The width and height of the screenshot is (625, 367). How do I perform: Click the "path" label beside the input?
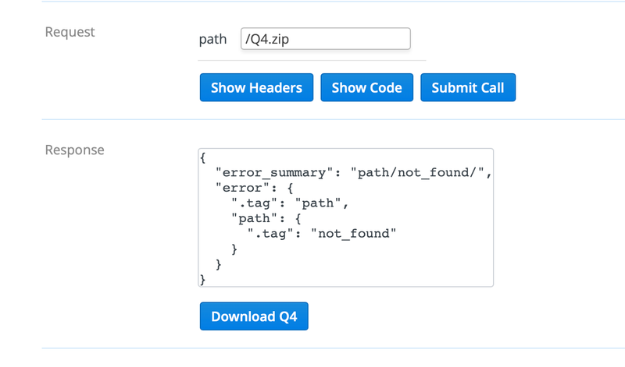212,39
